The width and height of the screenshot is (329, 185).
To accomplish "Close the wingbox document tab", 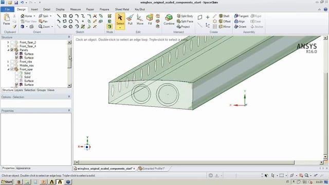I will tap(134, 169).
